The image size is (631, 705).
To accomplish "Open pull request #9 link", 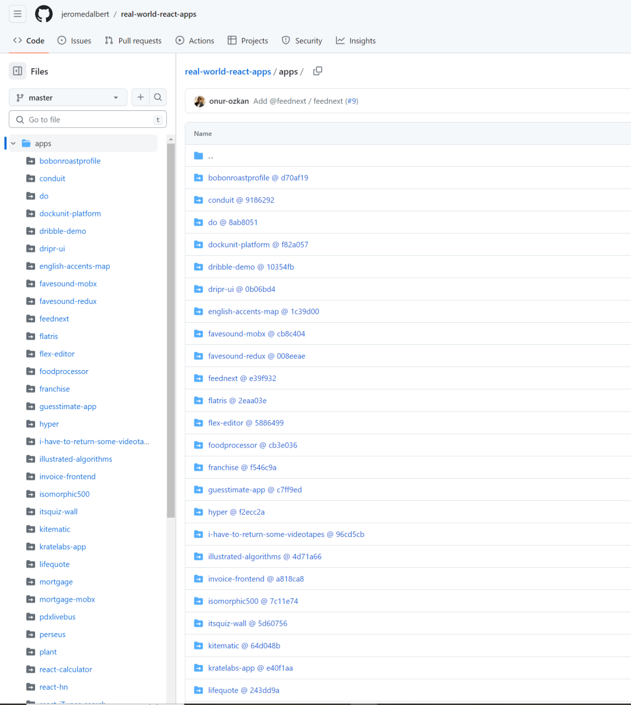I will (352, 101).
